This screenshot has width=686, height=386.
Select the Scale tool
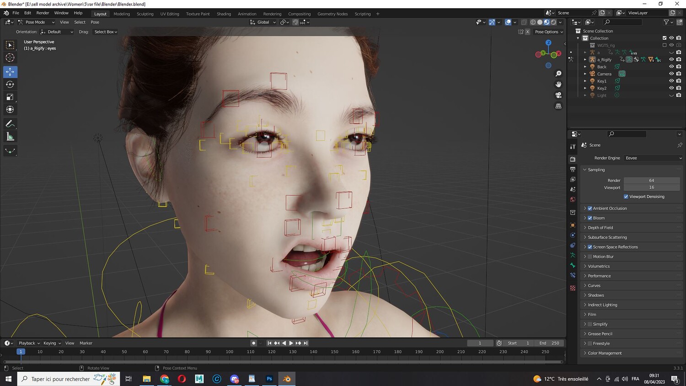click(10, 97)
